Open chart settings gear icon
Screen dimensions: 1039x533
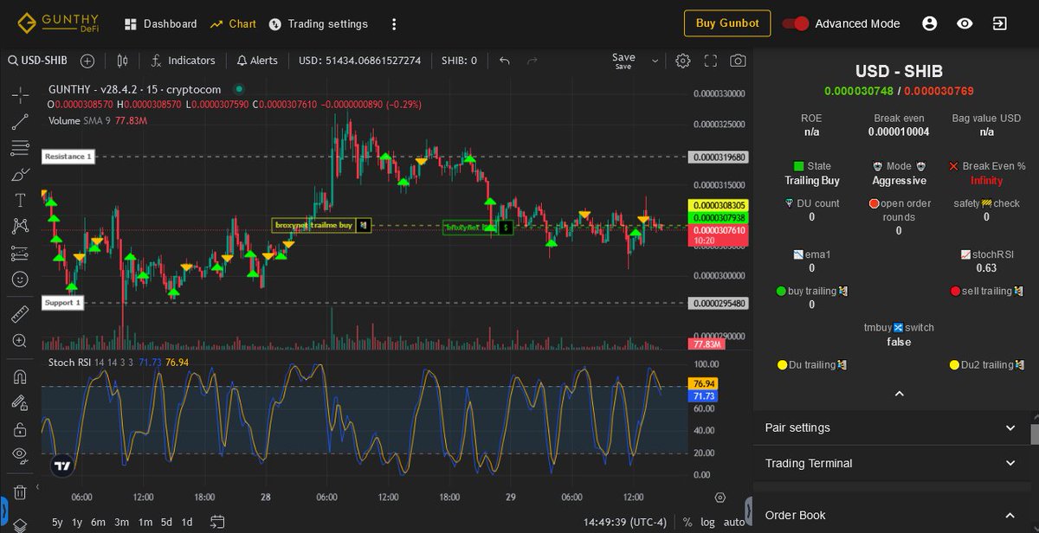pos(683,61)
